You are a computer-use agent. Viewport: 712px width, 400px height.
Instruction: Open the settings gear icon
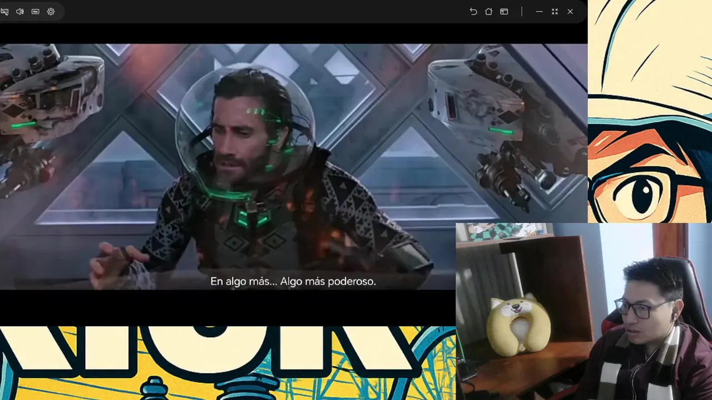51,12
